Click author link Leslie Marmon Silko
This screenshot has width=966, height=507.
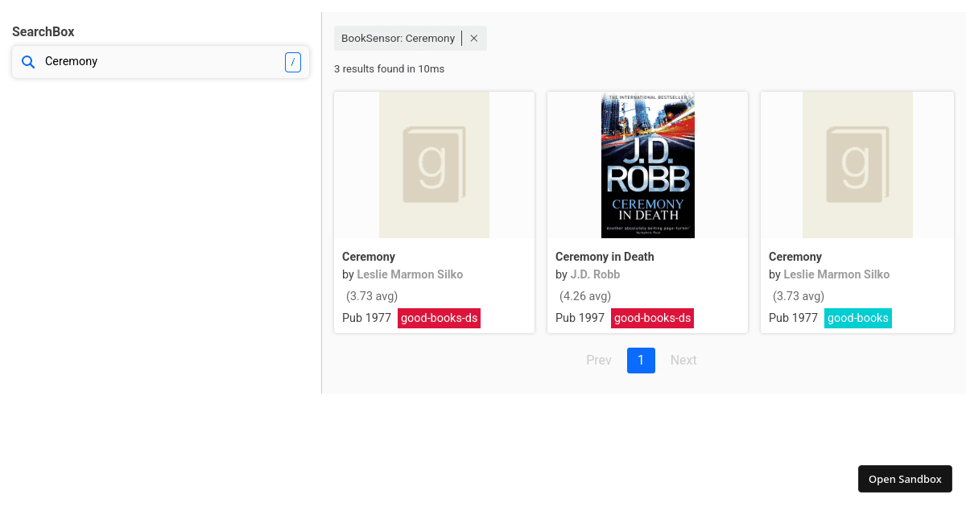coord(410,274)
